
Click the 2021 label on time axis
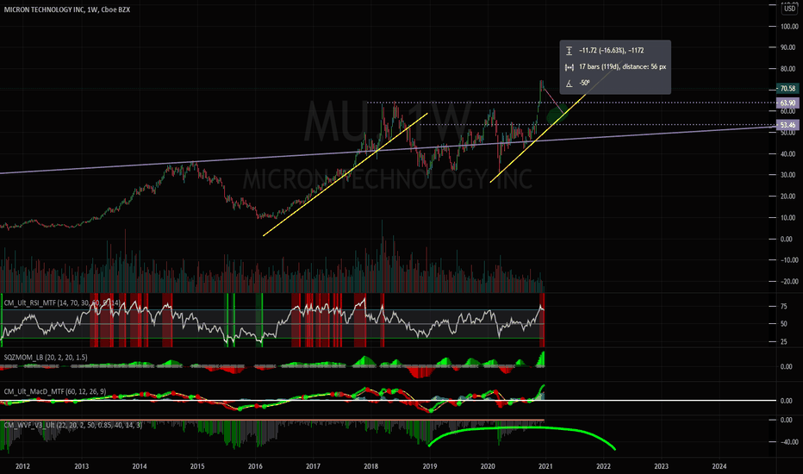pyautogui.click(x=545, y=466)
